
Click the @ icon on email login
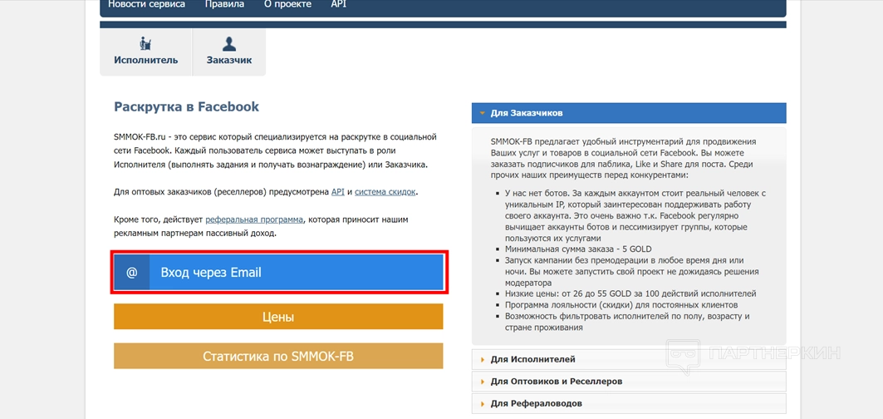click(x=132, y=273)
